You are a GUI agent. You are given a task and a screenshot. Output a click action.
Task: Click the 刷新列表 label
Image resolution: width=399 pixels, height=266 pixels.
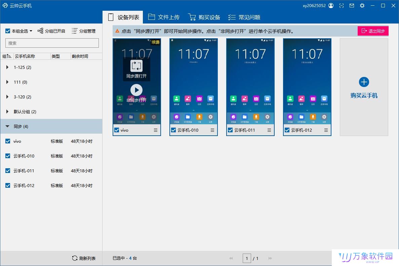(x=87, y=258)
